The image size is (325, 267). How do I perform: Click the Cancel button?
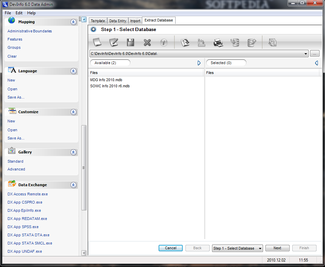pos(170,248)
